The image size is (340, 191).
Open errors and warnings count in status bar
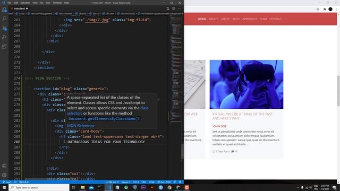[24, 182]
